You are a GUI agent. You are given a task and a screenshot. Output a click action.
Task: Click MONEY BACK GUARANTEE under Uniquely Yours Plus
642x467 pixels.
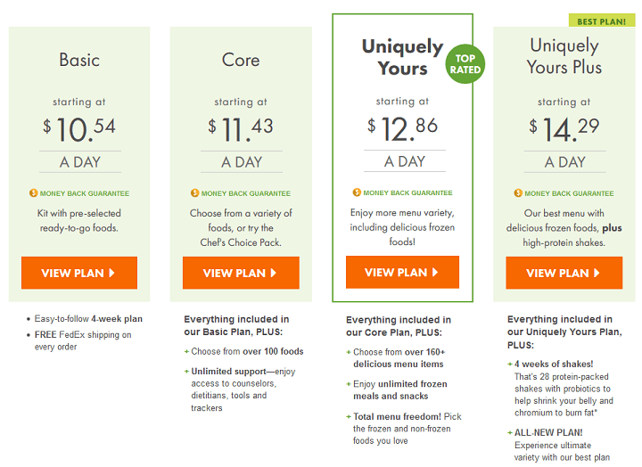coord(569,193)
